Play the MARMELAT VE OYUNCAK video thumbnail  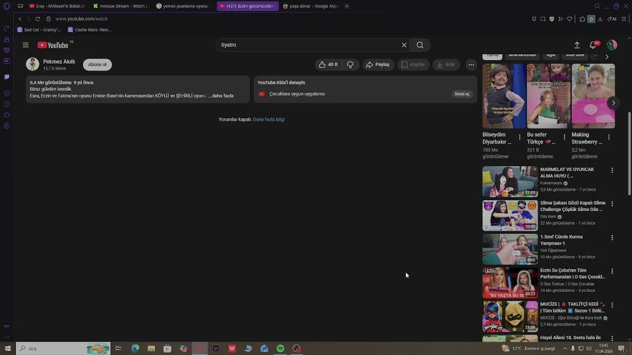[510, 182]
